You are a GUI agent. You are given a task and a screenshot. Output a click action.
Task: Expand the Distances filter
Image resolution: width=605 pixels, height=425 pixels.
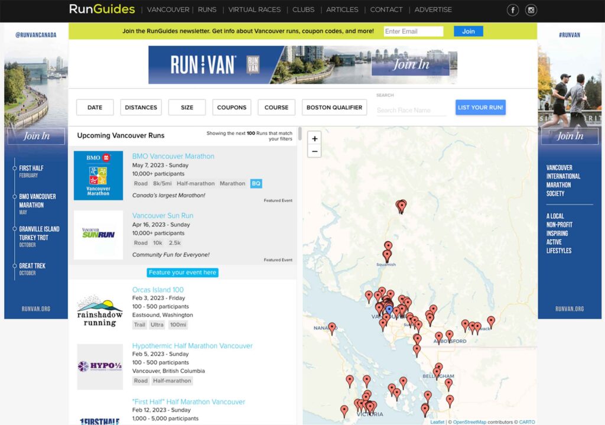[141, 108]
